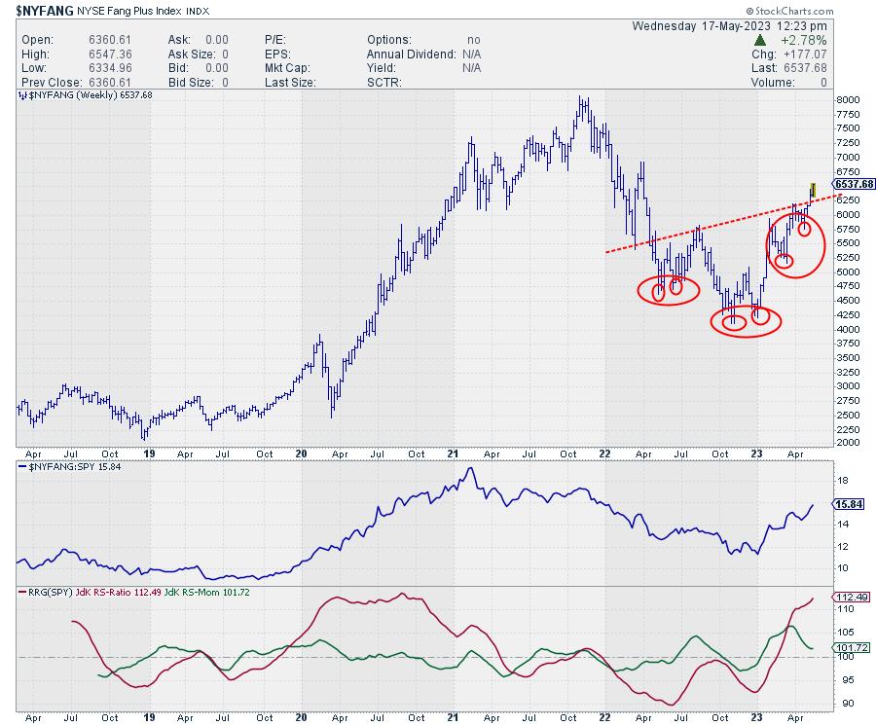Click the red dashed trendline
Image resolution: width=876 pixels, height=726 pixels.
pos(723,224)
